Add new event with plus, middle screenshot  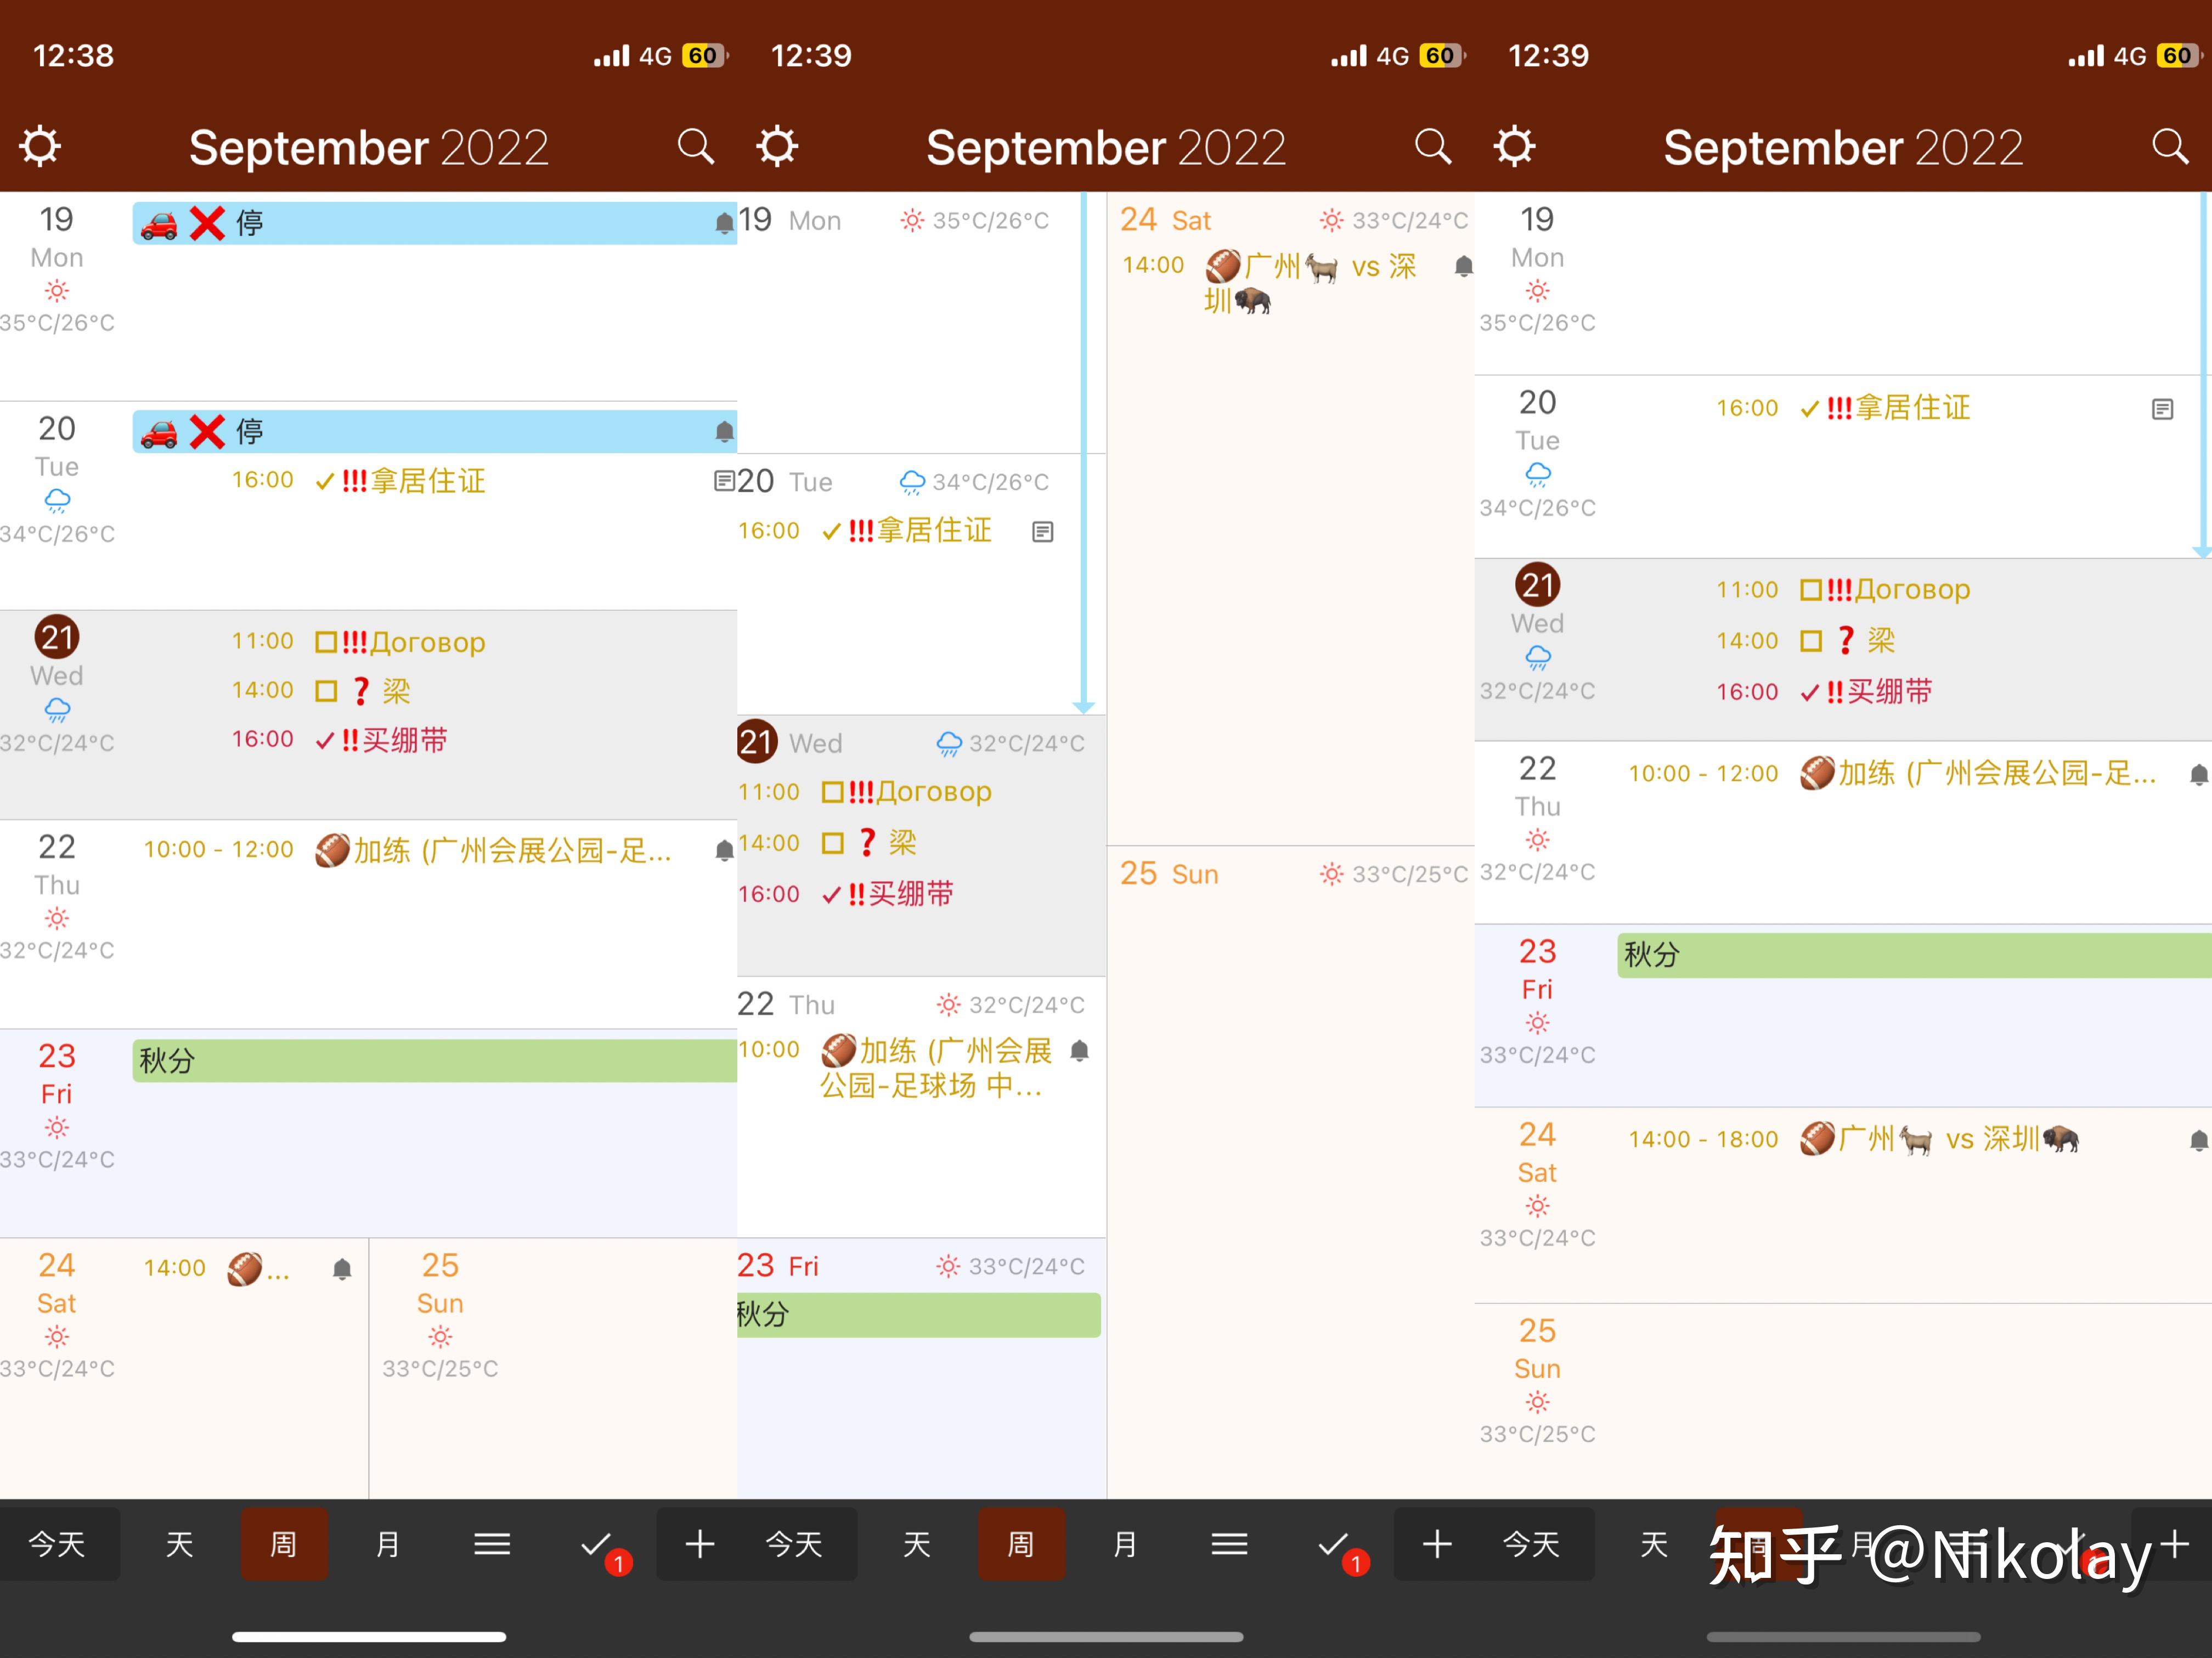point(1437,1545)
